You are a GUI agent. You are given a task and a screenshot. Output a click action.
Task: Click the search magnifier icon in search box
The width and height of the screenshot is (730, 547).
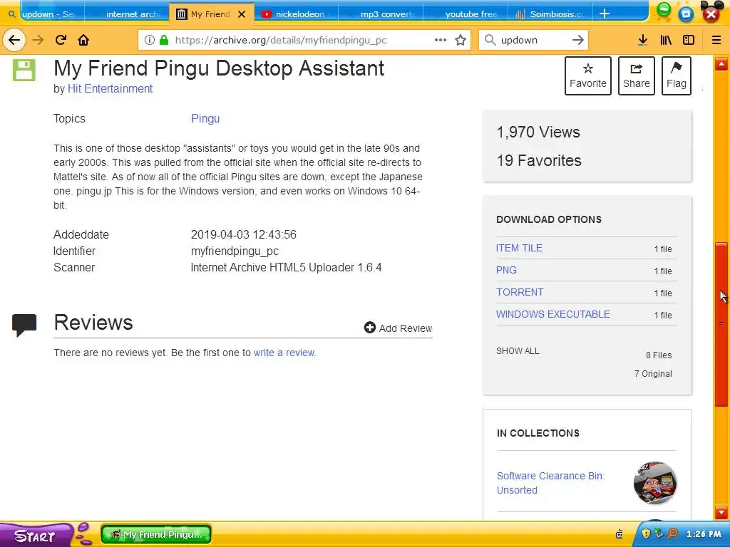click(490, 40)
